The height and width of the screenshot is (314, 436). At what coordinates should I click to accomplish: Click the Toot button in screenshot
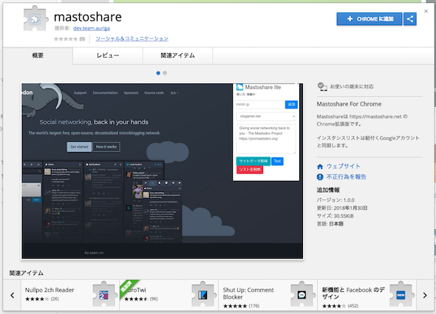(277, 161)
